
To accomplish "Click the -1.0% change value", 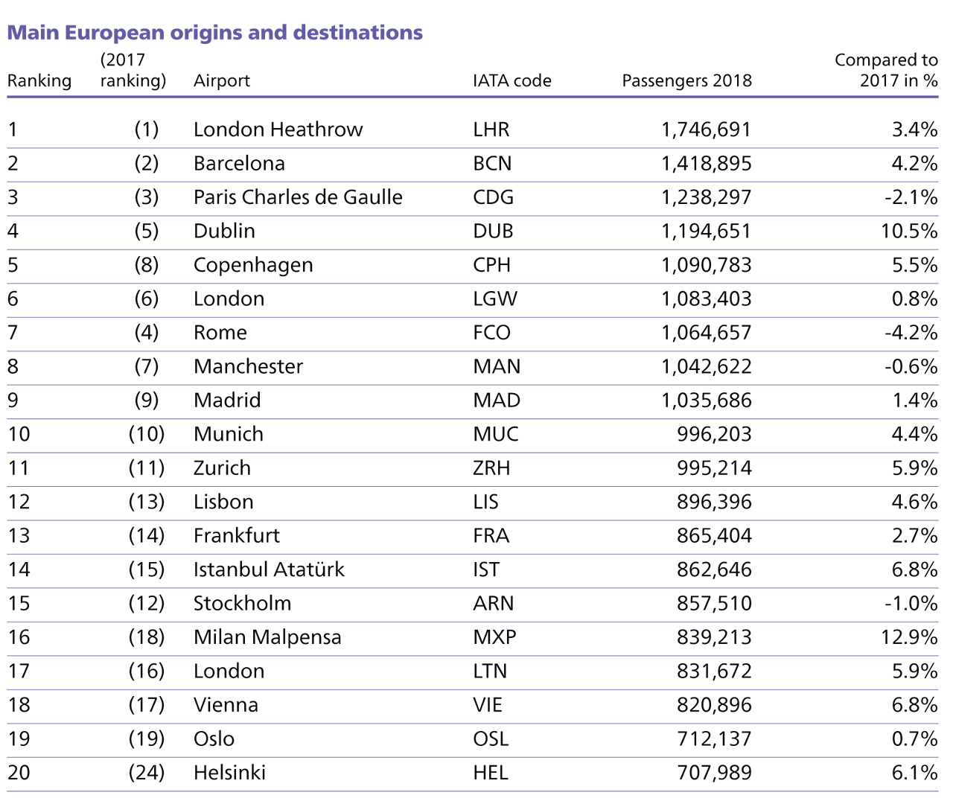I will (x=911, y=604).
